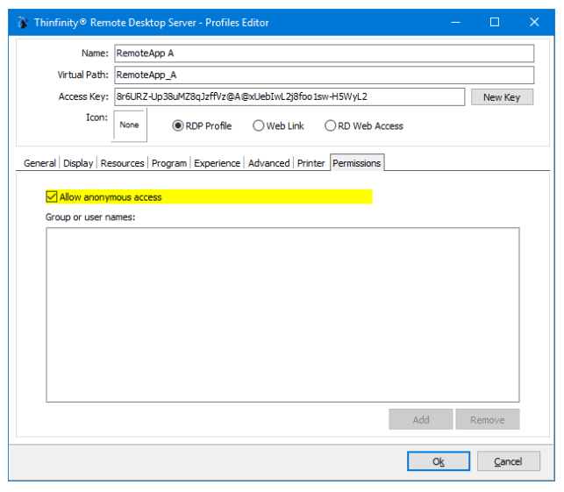Uncheck Allow anonymous access checkbox
Screen dimensions: 564x492
[x=52, y=197]
